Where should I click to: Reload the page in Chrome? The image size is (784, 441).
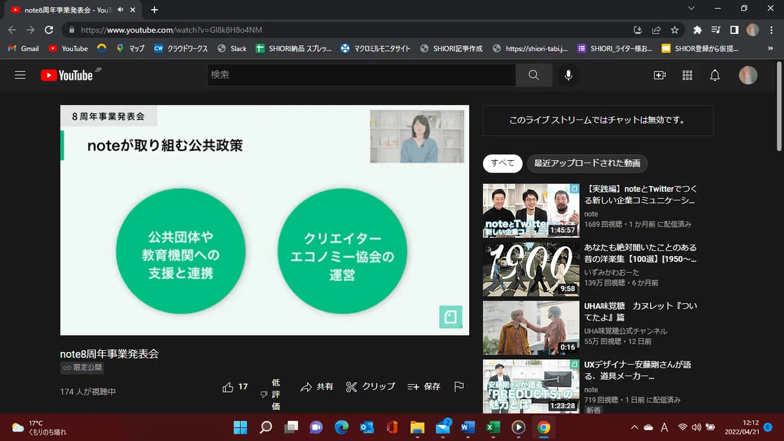tap(48, 30)
